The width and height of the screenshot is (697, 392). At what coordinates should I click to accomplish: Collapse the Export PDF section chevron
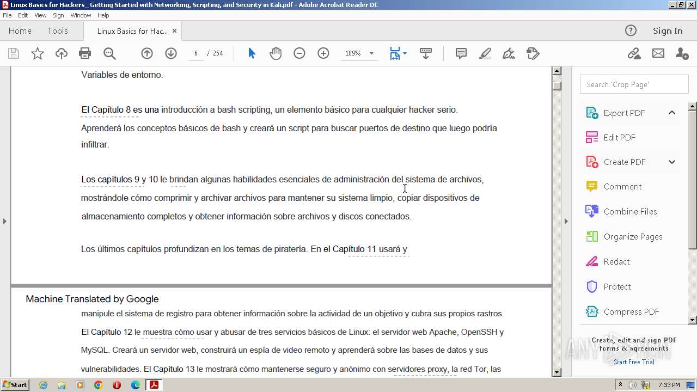click(x=672, y=113)
